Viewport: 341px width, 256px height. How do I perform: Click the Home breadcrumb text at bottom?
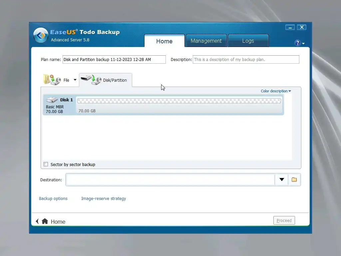tap(58, 222)
